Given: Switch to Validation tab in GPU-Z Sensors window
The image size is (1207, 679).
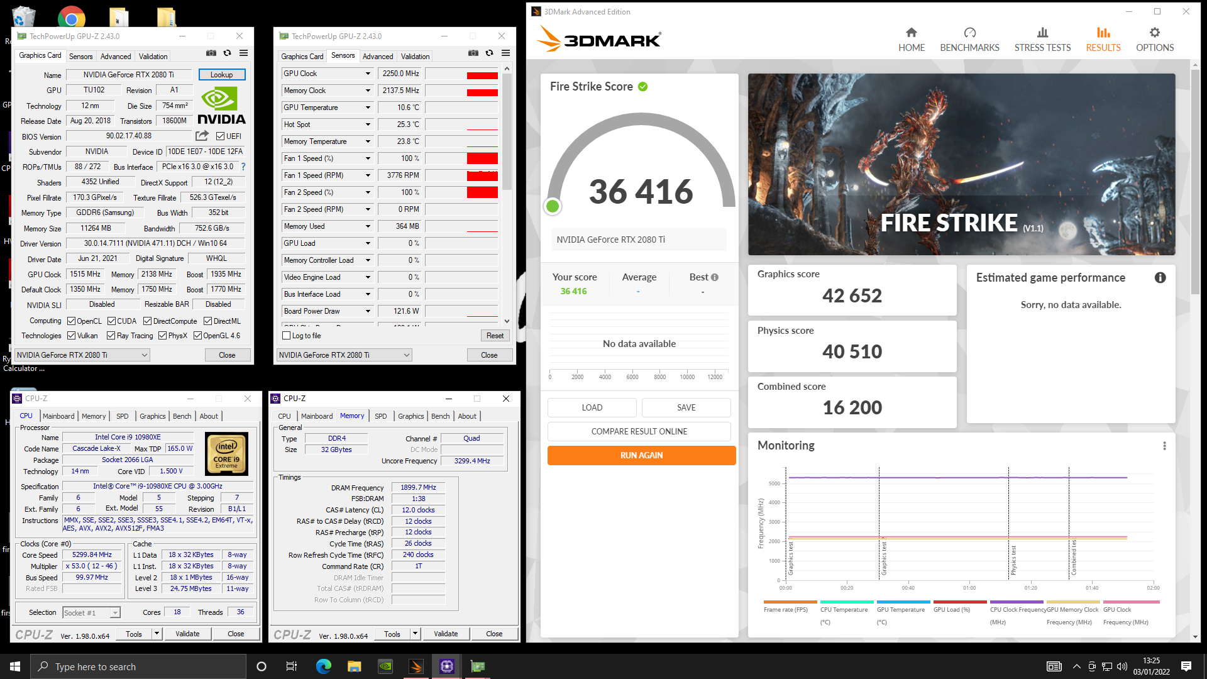Looking at the screenshot, I should 415,56.
